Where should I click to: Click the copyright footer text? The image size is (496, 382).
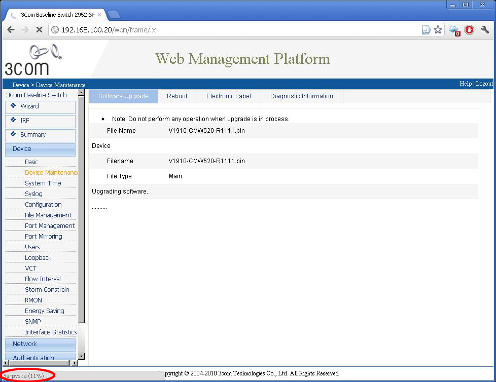tap(249, 373)
